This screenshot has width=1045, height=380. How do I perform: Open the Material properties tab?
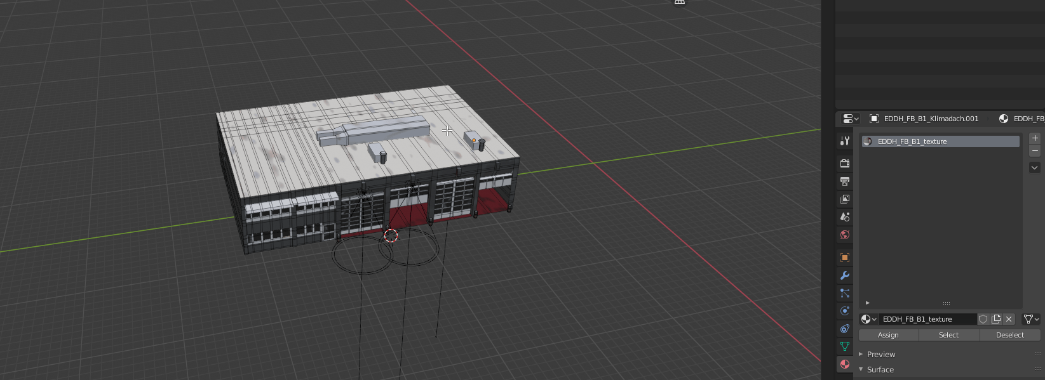coord(844,364)
